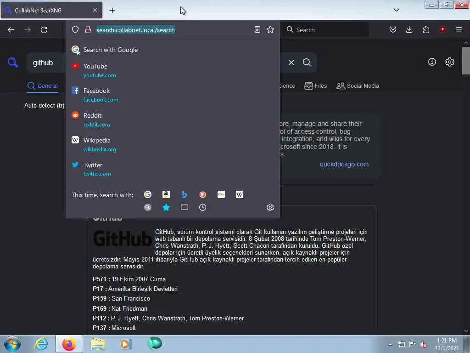Switch to the Social Media tab
The image size is (470, 353).
pyautogui.click(x=358, y=86)
